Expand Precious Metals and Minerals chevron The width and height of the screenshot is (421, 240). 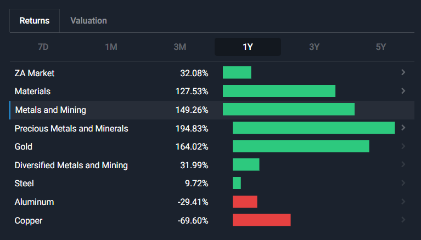point(403,128)
